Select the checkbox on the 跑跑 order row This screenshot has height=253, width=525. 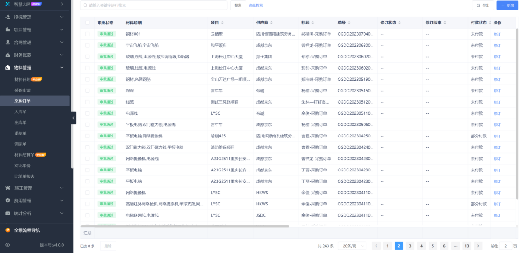pos(87,90)
